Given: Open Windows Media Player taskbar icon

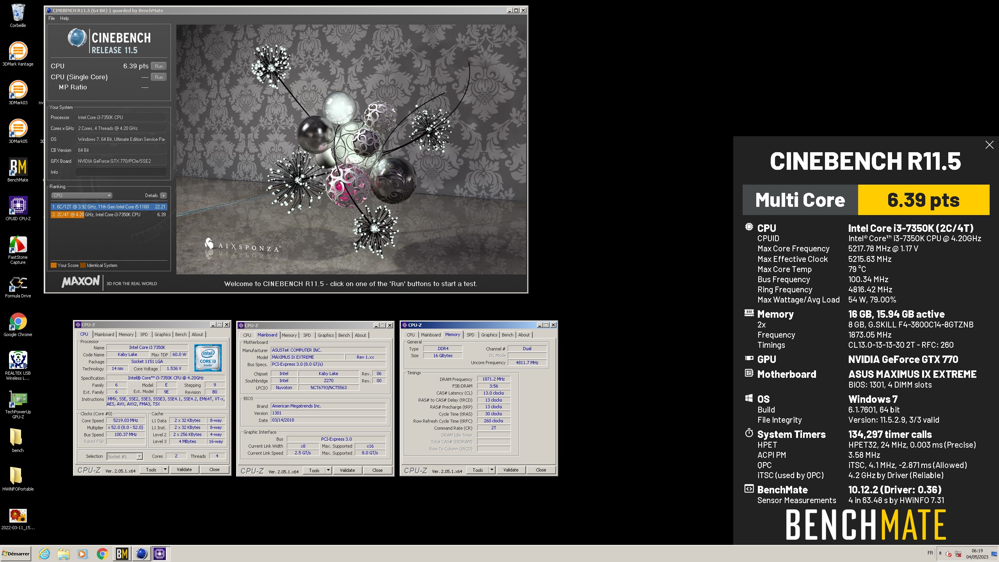Looking at the screenshot, I should pyautogui.click(x=82, y=553).
